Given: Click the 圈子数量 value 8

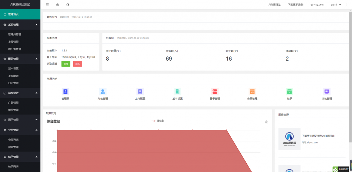Looking at the screenshot, I should click(x=107, y=59).
